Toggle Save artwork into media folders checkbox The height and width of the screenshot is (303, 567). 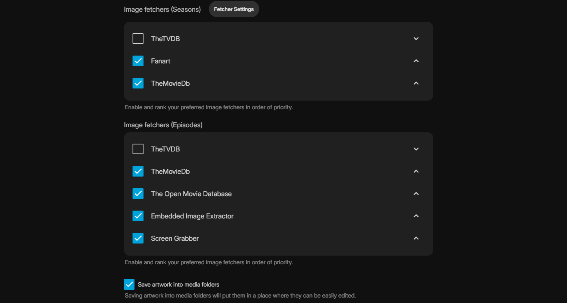point(129,285)
